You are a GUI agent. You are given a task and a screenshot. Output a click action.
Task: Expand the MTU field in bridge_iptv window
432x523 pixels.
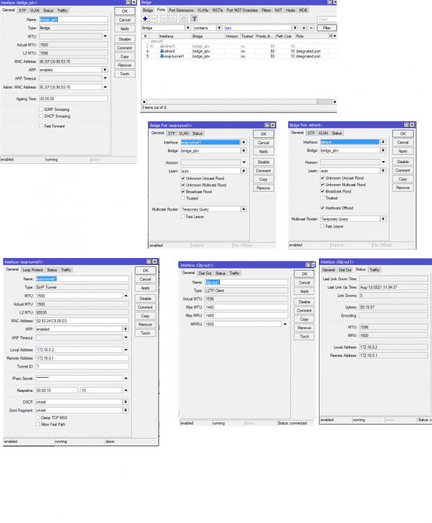pyautogui.click(x=105, y=36)
